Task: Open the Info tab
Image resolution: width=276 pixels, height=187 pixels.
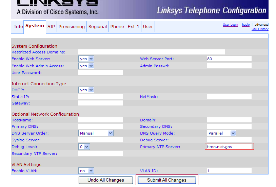Action: [x=18, y=27]
